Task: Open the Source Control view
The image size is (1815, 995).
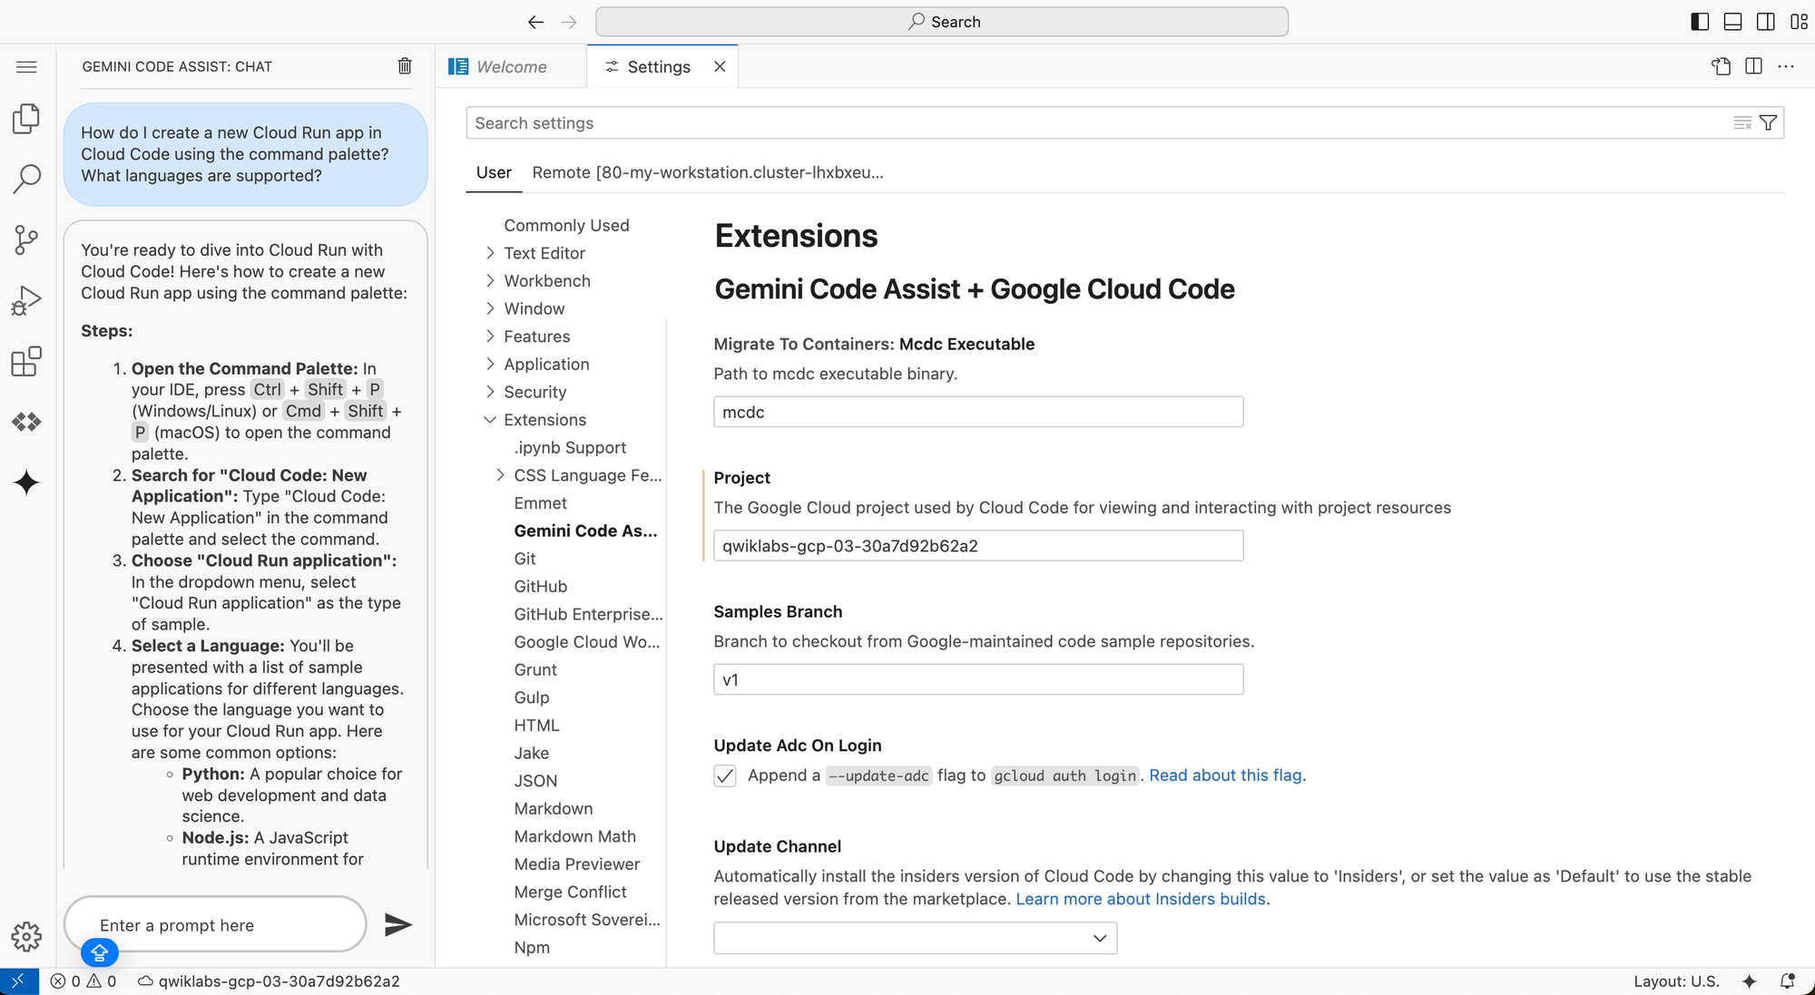Action: [26, 239]
